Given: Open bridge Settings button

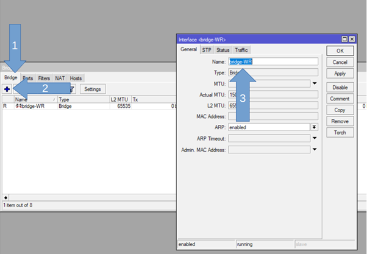Looking at the screenshot, I should click(93, 89).
